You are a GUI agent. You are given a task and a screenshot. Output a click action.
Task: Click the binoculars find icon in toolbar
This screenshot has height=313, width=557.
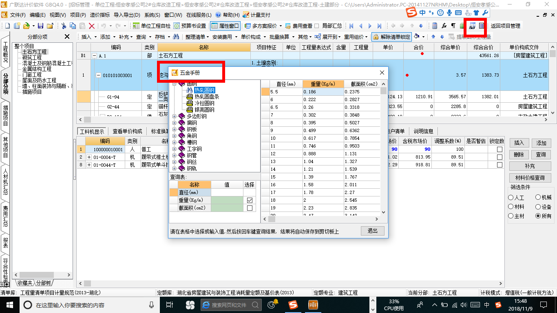[176, 37]
